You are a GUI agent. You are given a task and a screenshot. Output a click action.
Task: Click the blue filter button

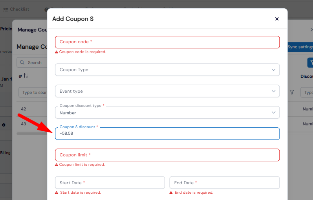[x=310, y=62]
